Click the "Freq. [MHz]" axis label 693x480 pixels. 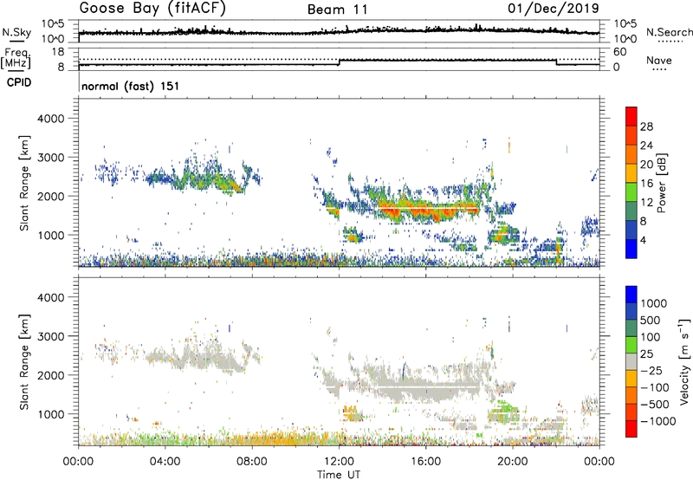[16, 59]
